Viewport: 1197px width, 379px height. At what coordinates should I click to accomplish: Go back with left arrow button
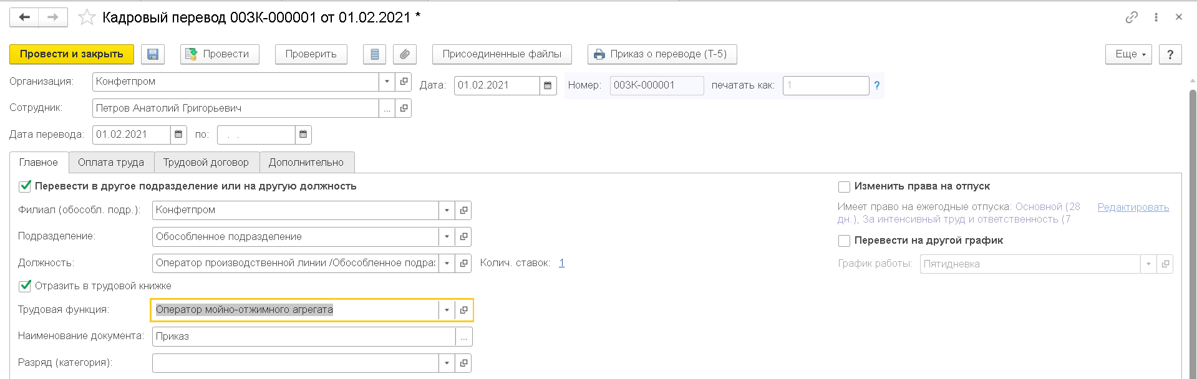24,17
